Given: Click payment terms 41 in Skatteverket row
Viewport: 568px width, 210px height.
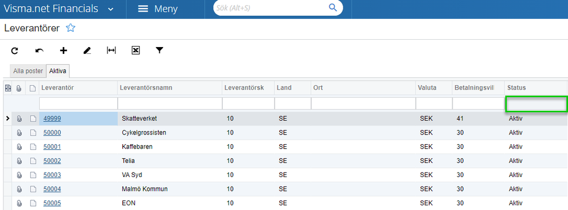Looking at the screenshot, I should click(460, 119).
